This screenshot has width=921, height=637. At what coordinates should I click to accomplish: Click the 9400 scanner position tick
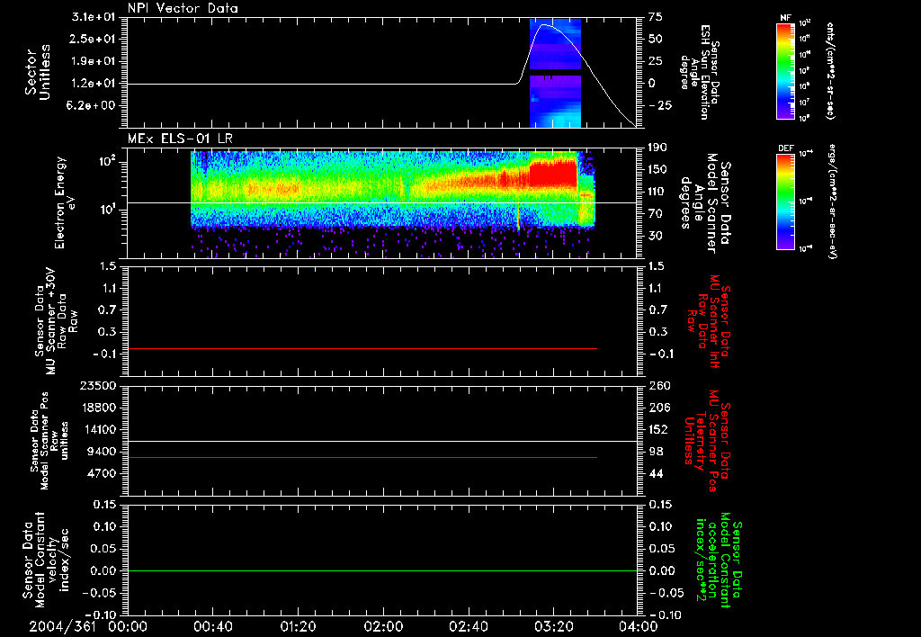point(103,452)
